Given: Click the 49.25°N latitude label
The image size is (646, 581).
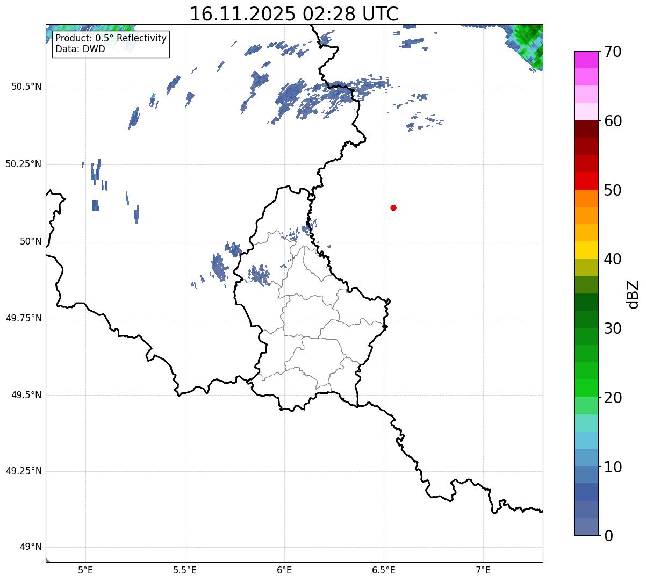Looking at the screenshot, I should tap(24, 471).
